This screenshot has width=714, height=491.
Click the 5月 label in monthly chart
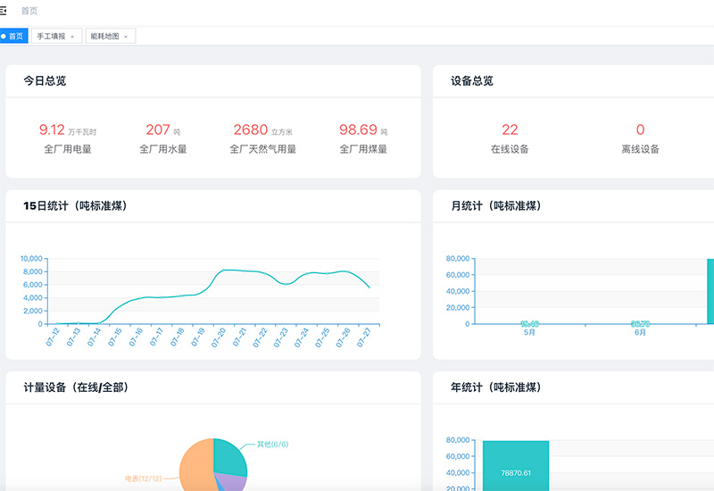(x=529, y=332)
